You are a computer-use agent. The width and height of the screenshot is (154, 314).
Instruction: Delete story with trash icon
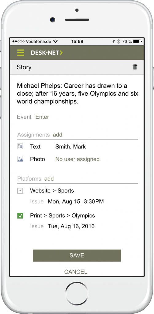click(135, 67)
